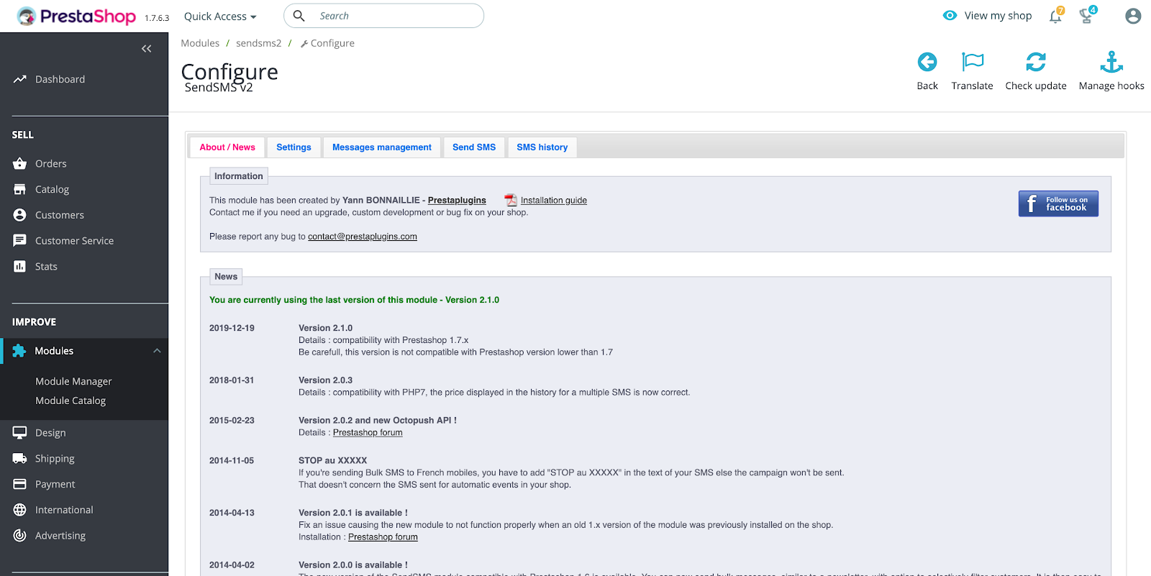Image resolution: width=1151 pixels, height=576 pixels.
Task: Click the sendsms2 breadcrumb
Action: pyautogui.click(x=259, y=43)
